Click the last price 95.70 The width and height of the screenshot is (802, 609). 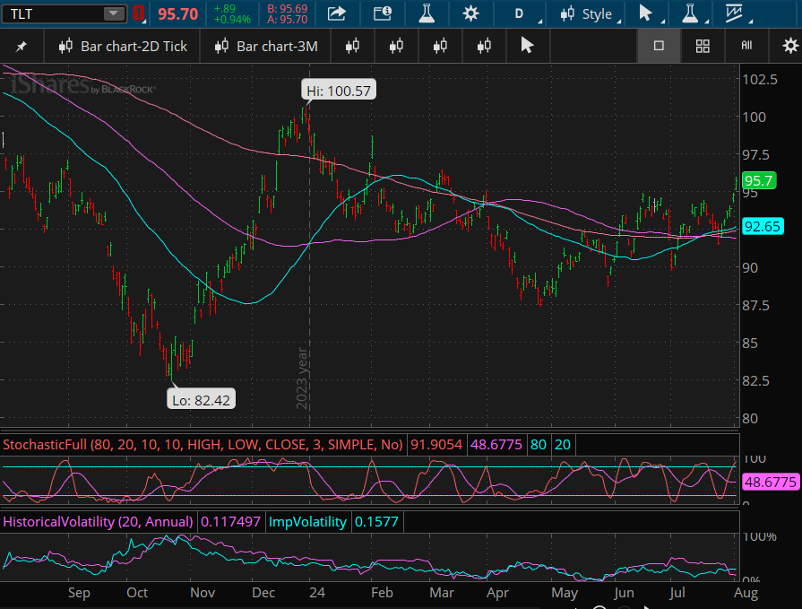177,13
